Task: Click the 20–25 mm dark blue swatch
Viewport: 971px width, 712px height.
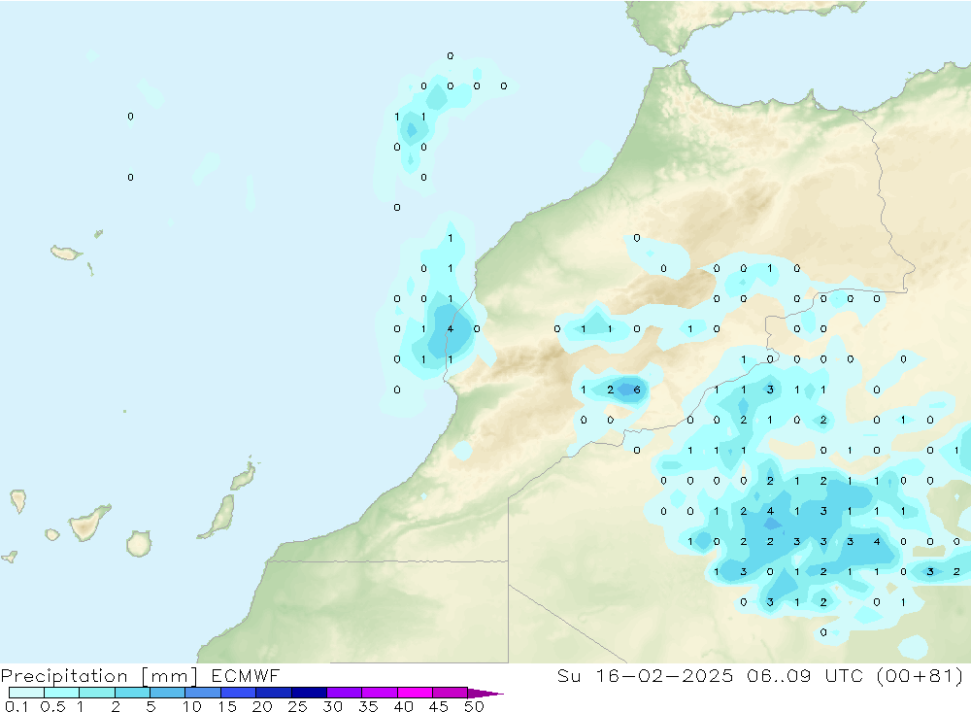Action: tap(273, 693)
